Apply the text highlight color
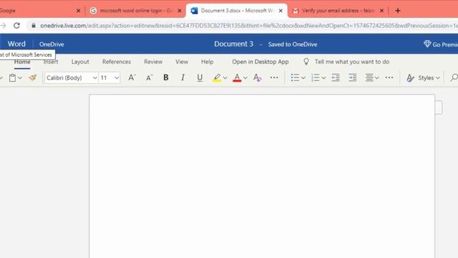This screenshot has width=458, height=258. tap(217, 78)
